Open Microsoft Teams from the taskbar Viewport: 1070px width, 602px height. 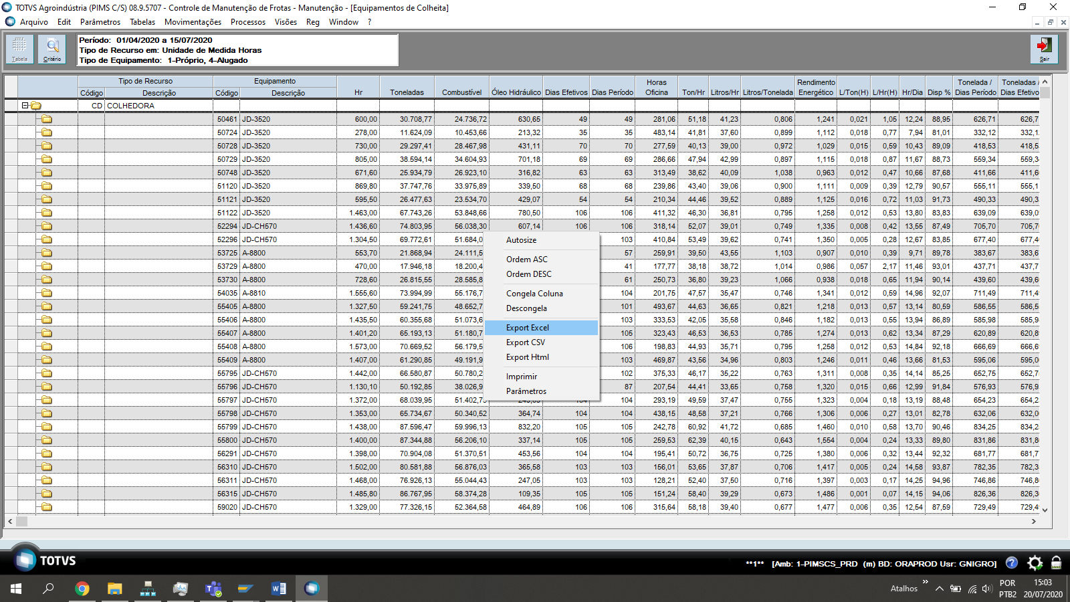click(x=213, y=589)
